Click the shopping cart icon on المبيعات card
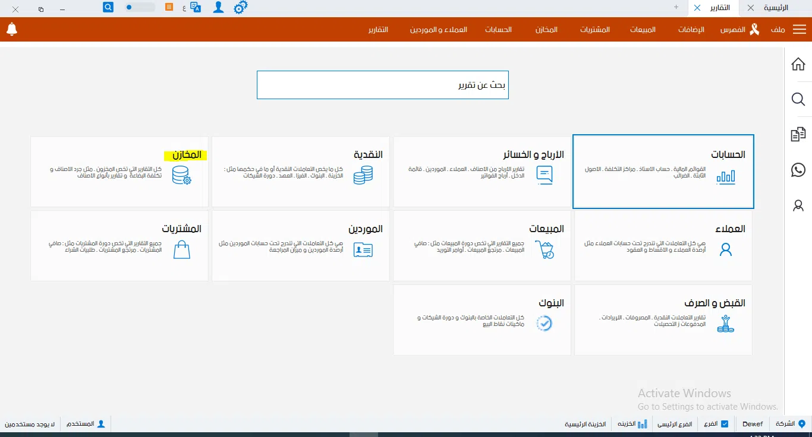812x437 pixels. coord(545,249)
